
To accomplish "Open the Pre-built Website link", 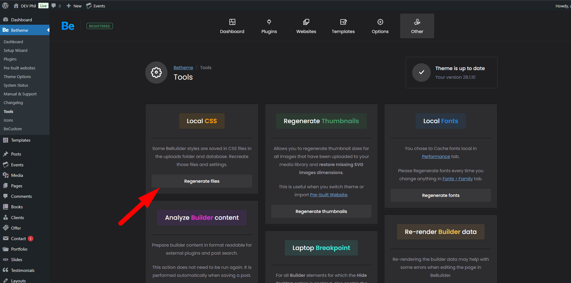I will coord(328,195).
